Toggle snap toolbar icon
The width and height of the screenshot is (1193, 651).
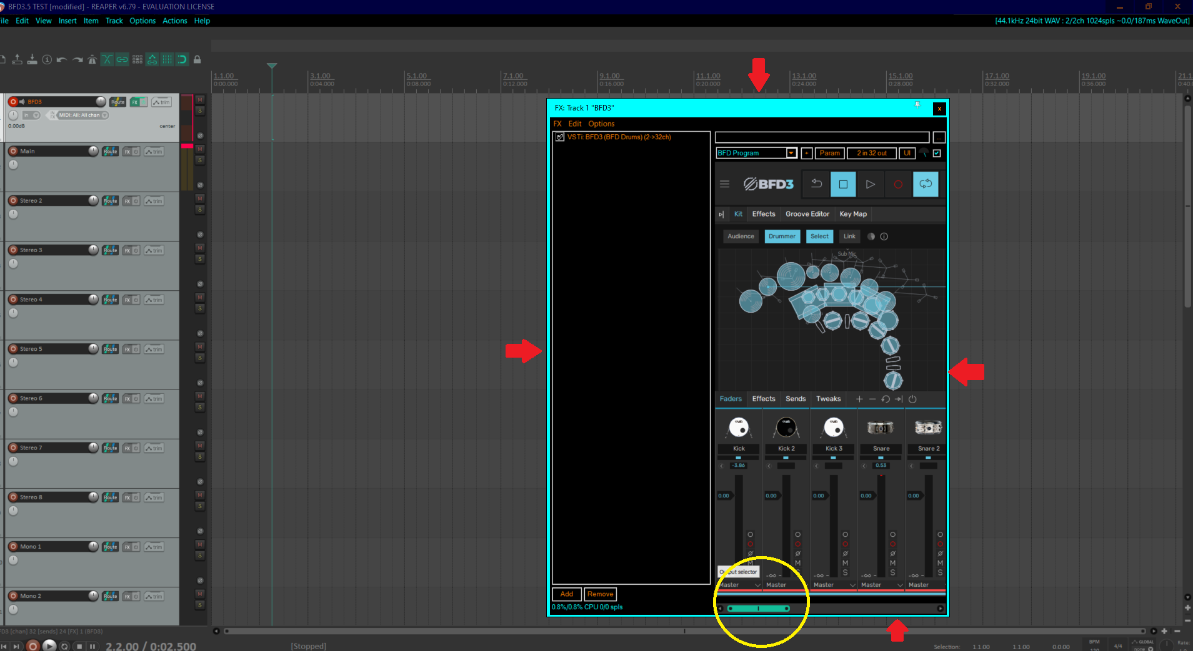[182, 59]
